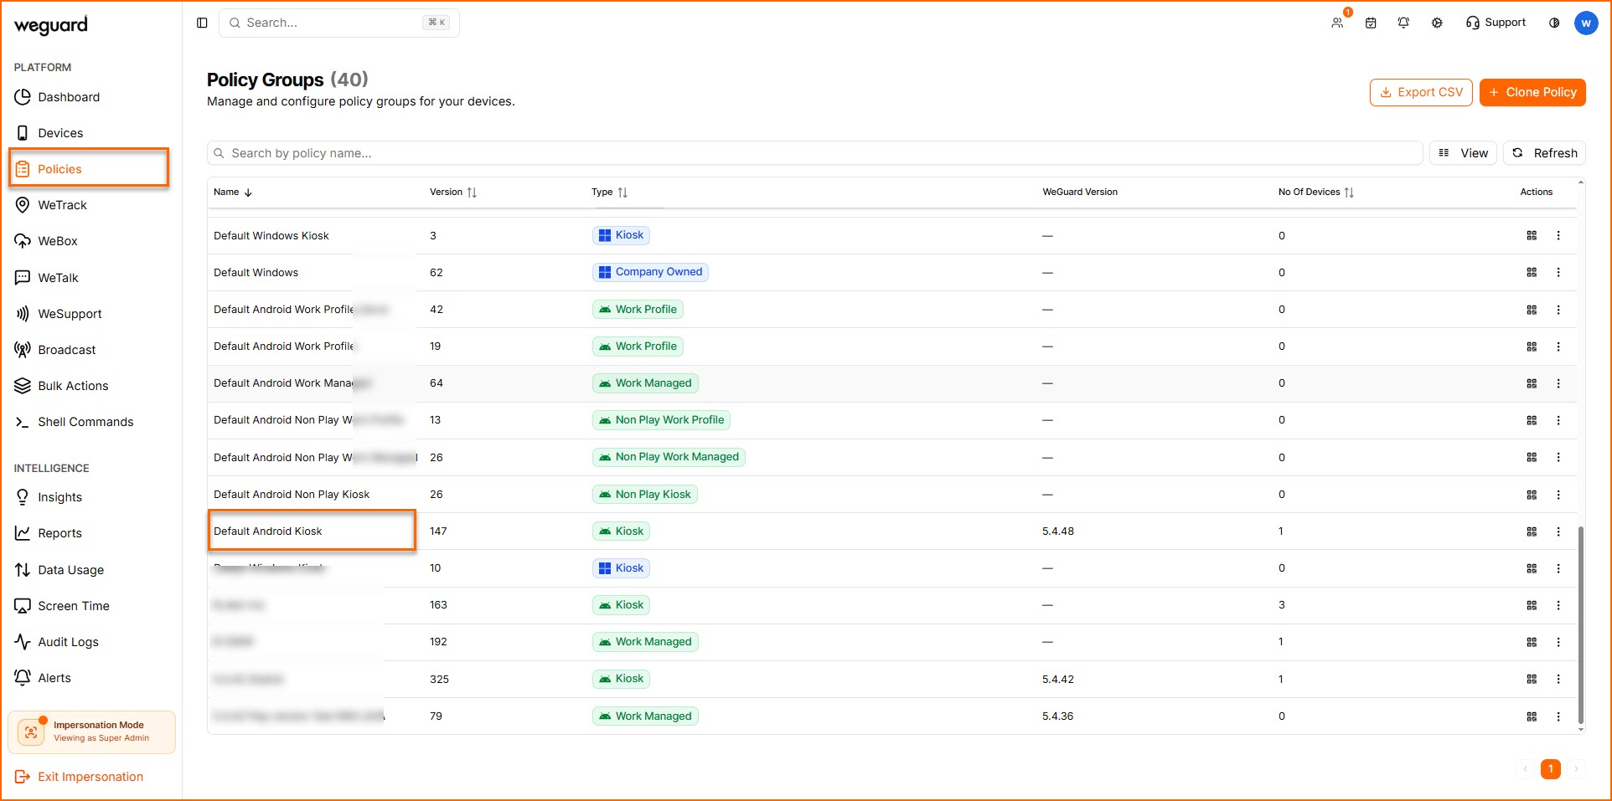Toggle the sidebar collapse icon
The height and width of the screenshot is (801, 1612).
(202, 23)
